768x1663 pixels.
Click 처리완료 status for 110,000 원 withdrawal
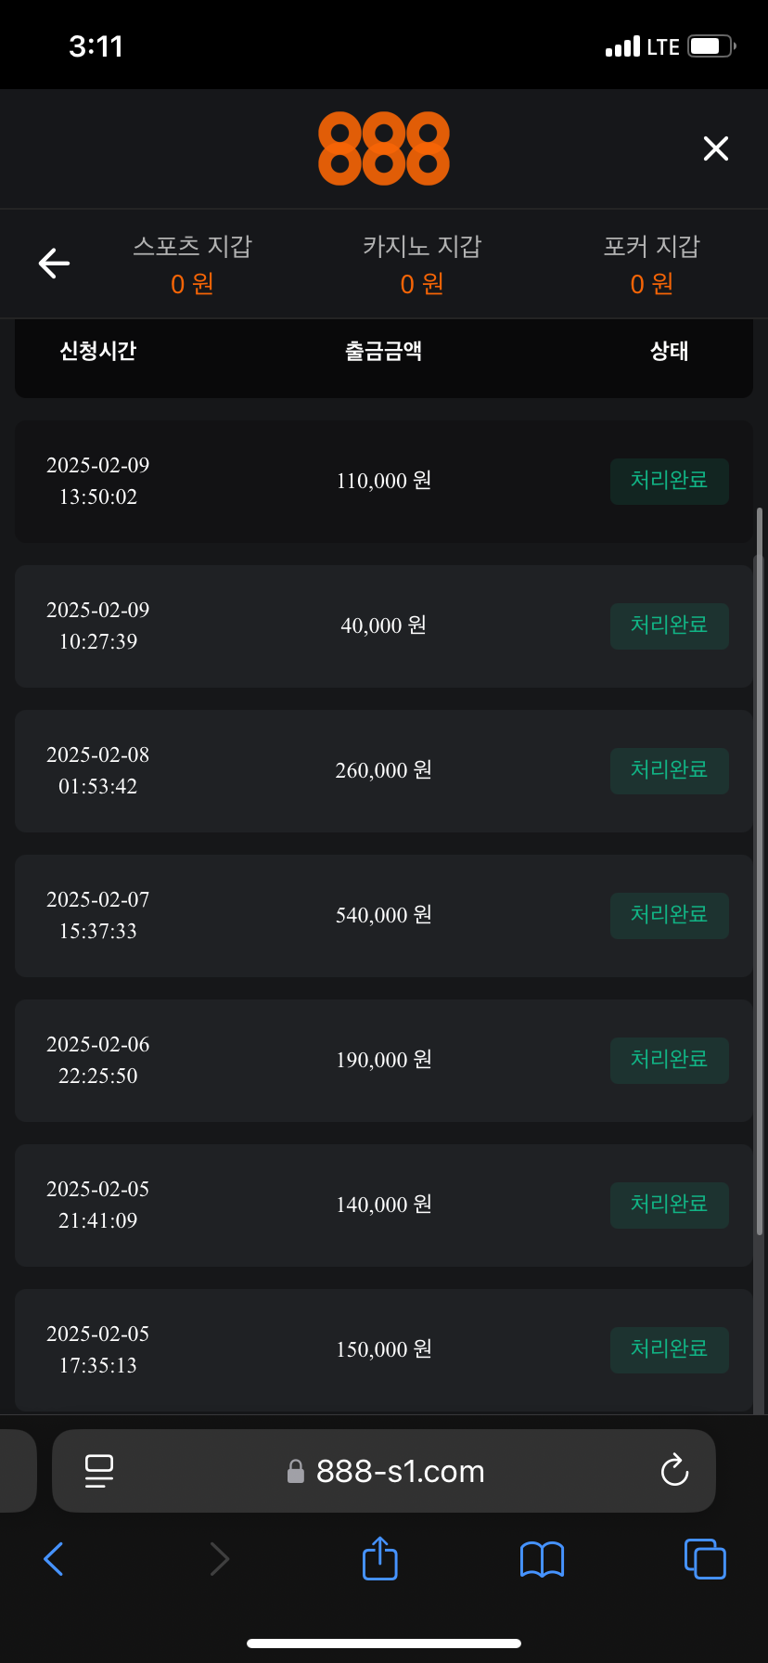tap(669, 481)
